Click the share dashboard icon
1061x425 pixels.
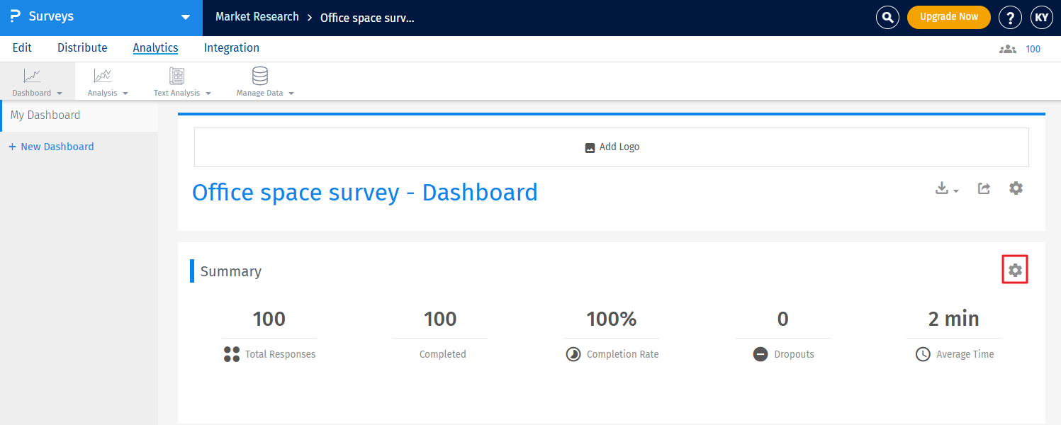983,188
